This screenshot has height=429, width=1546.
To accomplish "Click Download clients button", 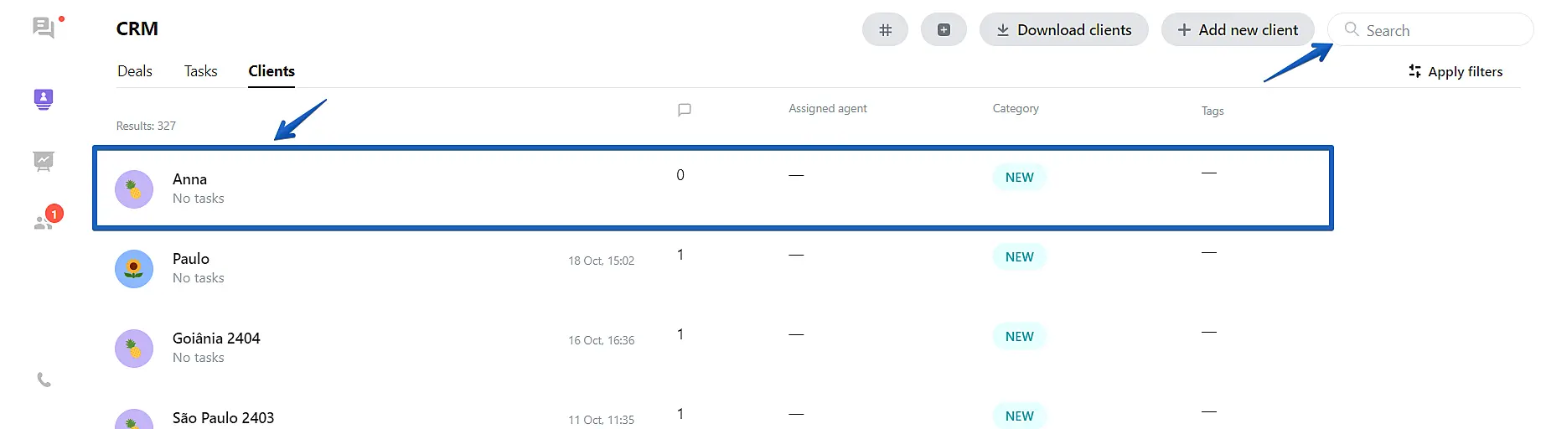I will click(x=1063, y=30).
